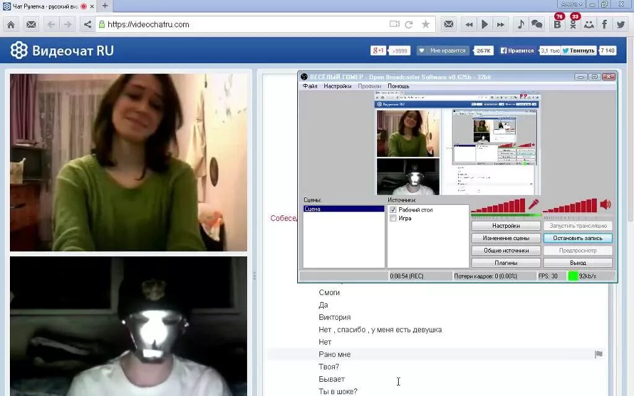634x396 pixels.
Task: Click the Facebook Нравится button
Action: pos(517,51)
